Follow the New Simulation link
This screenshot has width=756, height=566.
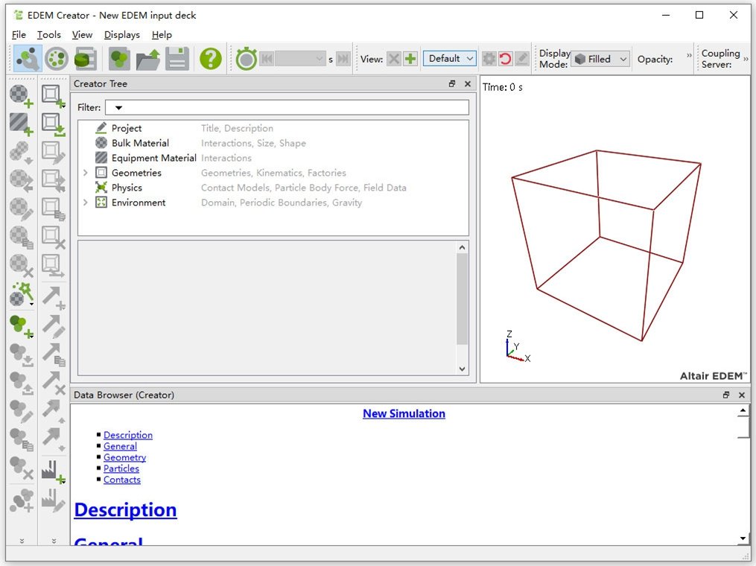pyautogui.click(x=404, y=413)
